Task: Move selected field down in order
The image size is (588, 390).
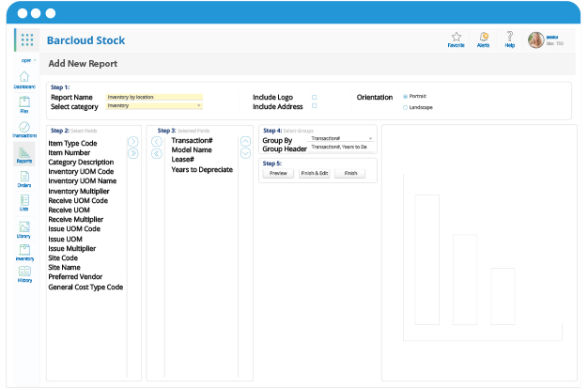Action: pyautogui.click(x=245, y=153)
